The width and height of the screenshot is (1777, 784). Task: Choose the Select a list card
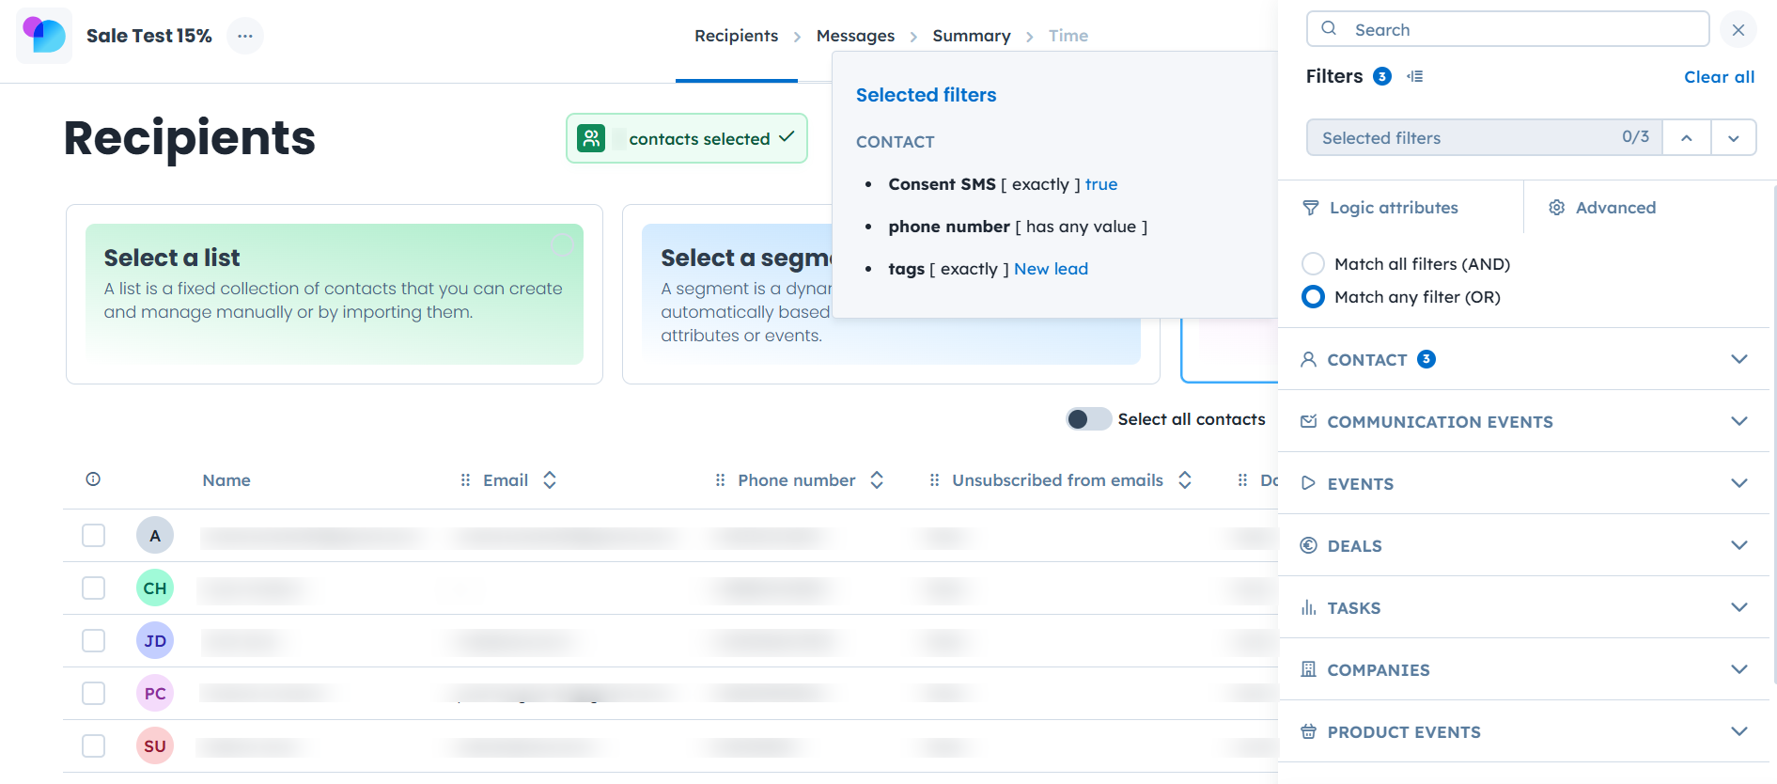coord(335,294)
